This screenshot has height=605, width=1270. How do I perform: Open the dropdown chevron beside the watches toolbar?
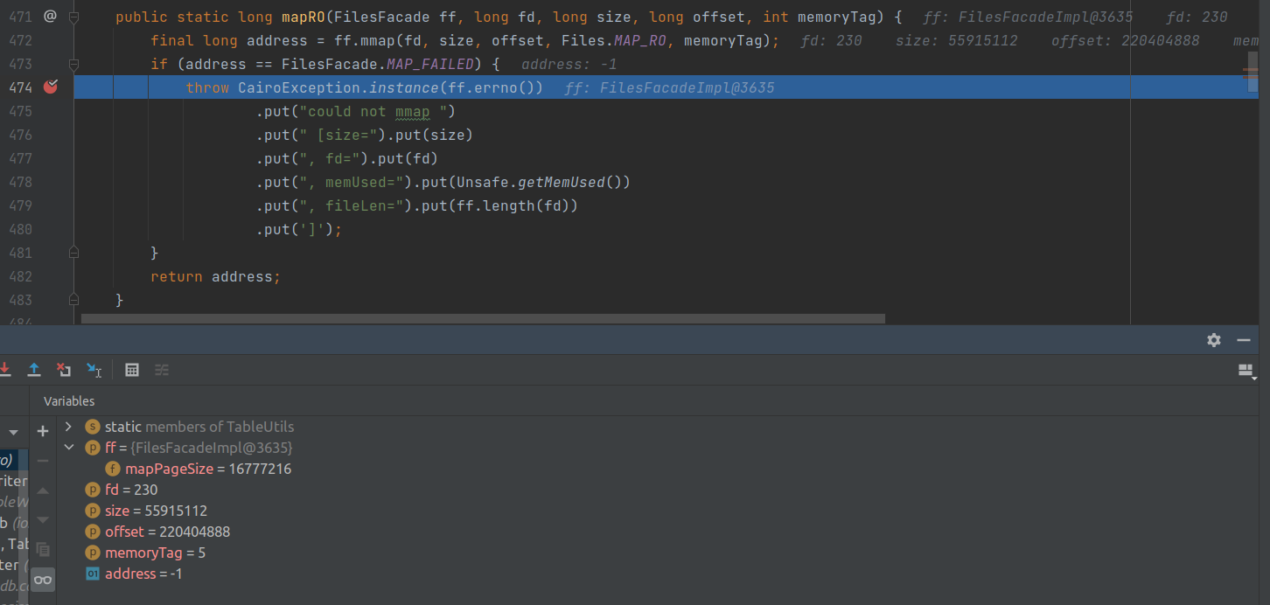(12, 431)
